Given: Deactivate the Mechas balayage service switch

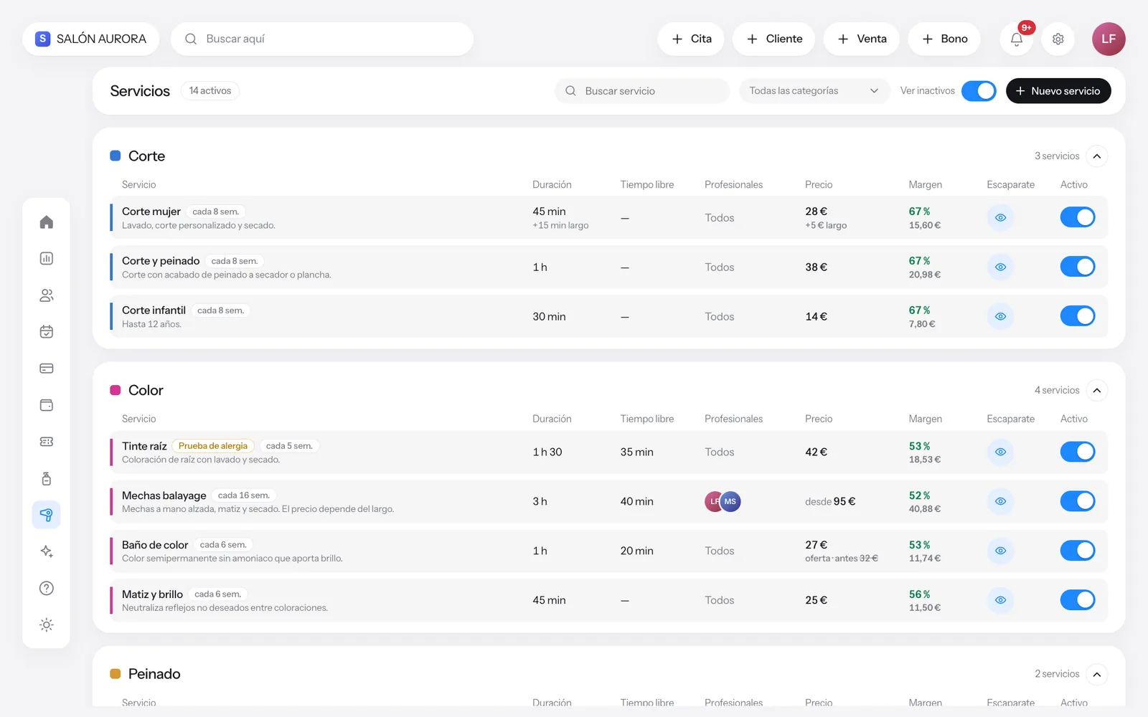Looking at the screenshot, I should (x=1078, y=501).
